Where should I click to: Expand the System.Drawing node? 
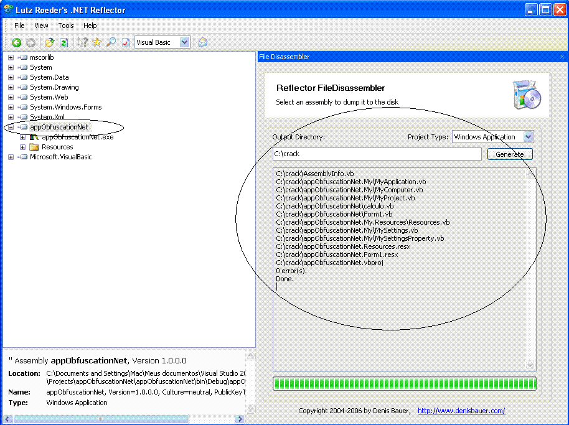click(11, 87)
